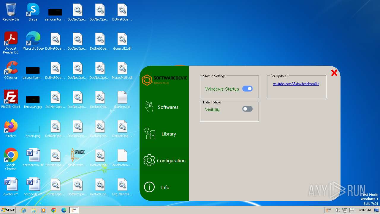Screen dimensions: 380x214
Task: Select the Org.Mentali... dll file icon
Action: click(x=122, y=187)
